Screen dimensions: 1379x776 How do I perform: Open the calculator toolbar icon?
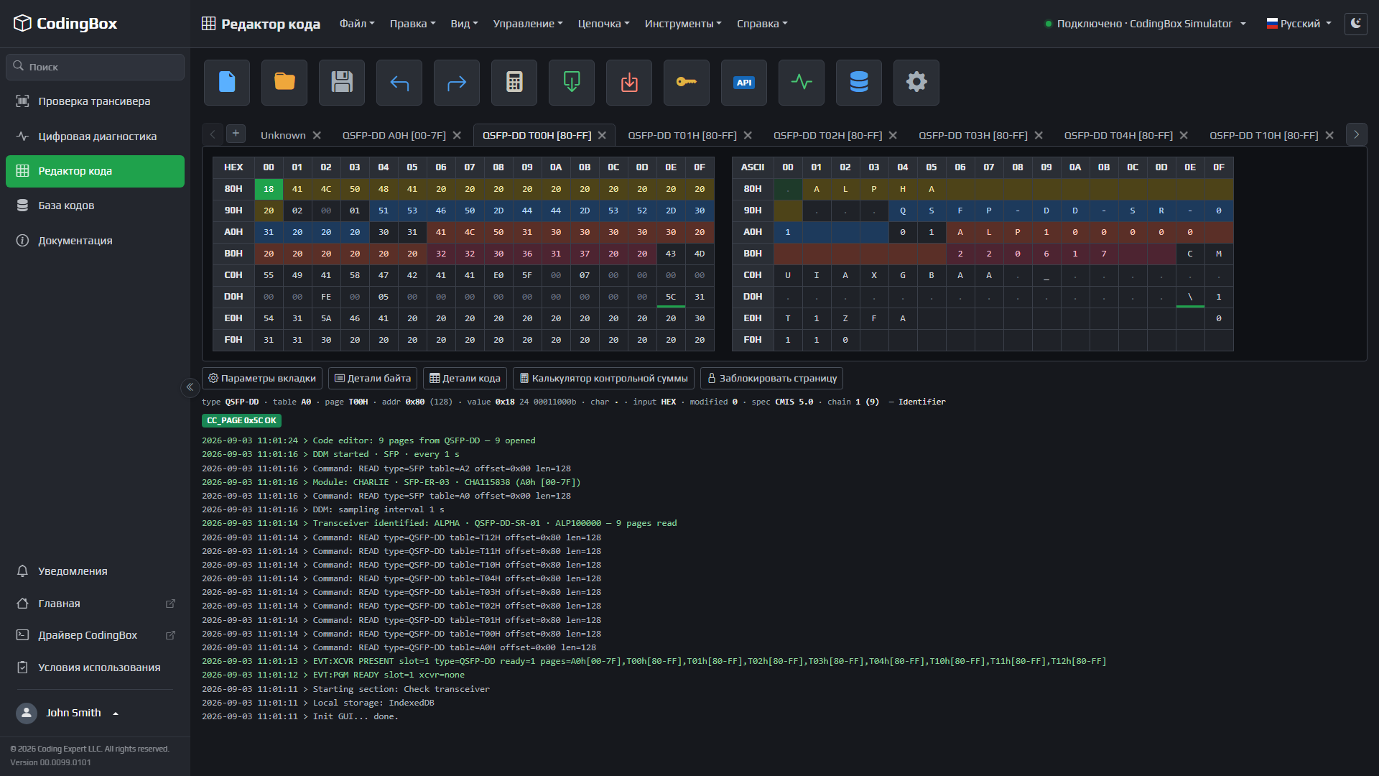tap(514, 83)
